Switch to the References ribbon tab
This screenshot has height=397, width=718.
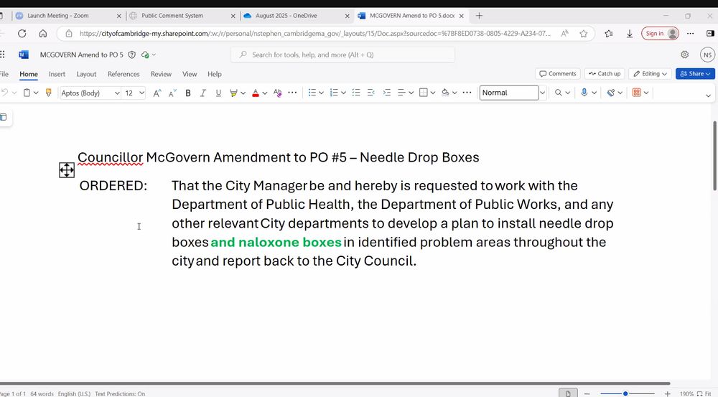123,74
